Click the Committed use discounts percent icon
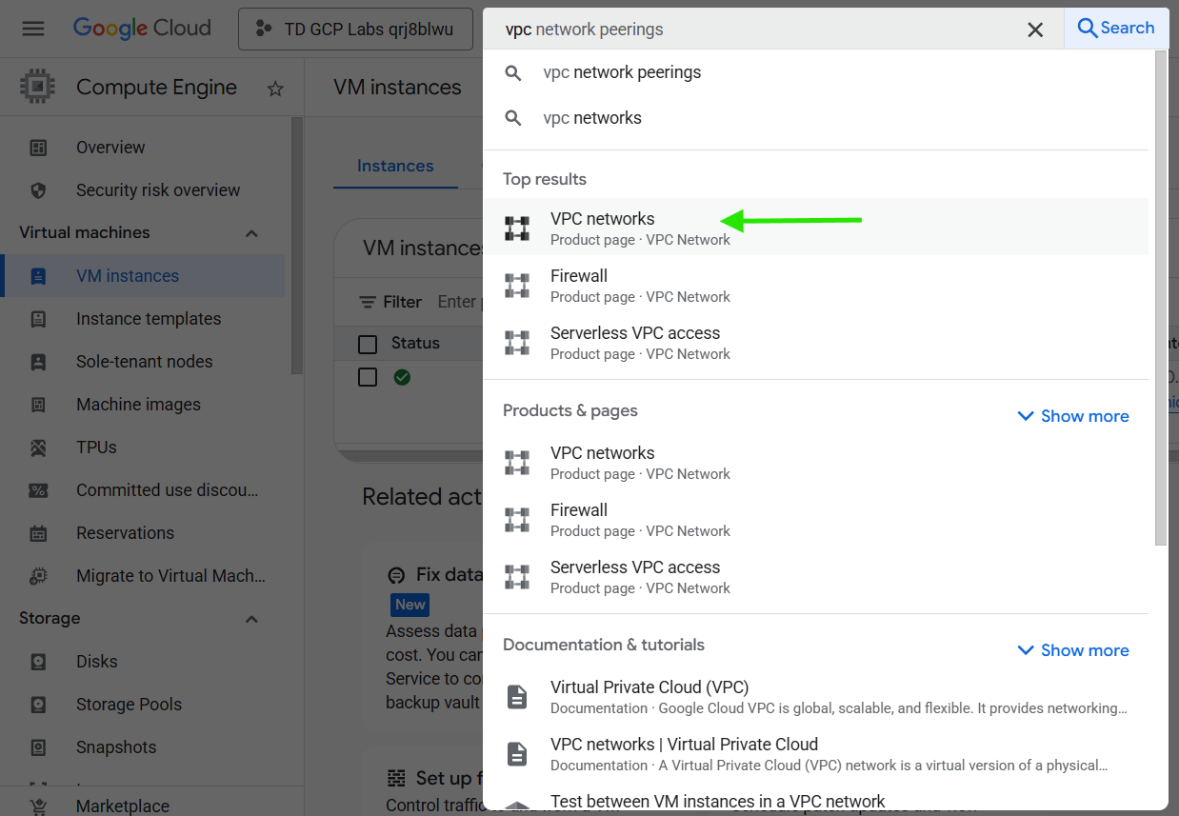 click(x=38, y=490)
